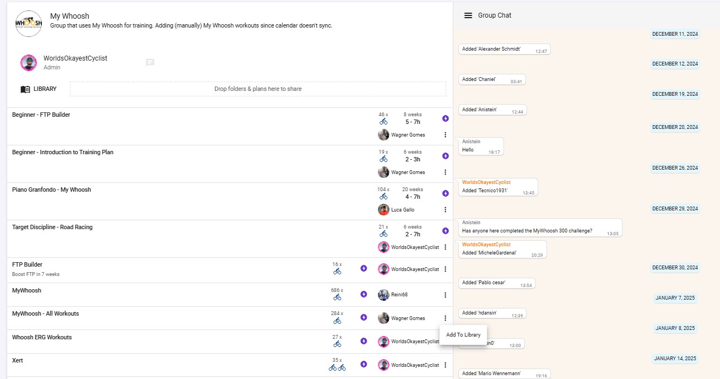Viewport: 720px width, 379px height.
Task: Open the Beginner - FTP Builder plan
Action: [41, 115]
